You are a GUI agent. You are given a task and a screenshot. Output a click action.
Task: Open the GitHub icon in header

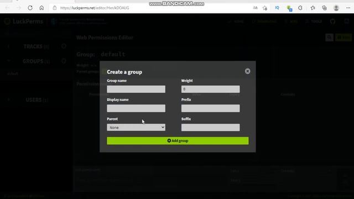click(332, 22)
